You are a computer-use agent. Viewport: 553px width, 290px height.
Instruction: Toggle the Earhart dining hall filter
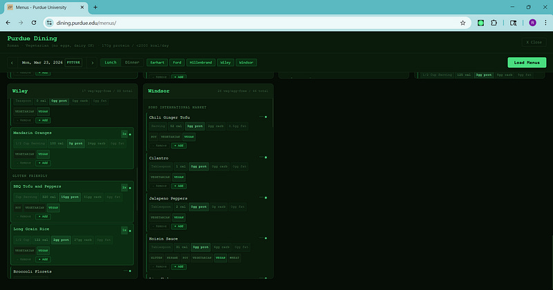[x=157, y=62]
